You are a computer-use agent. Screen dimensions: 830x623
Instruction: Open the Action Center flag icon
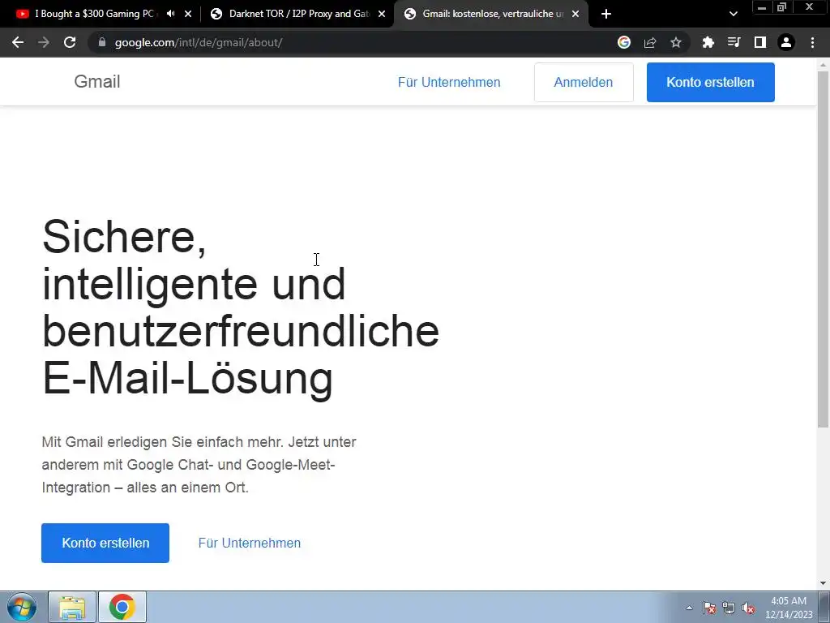click(x=709, y=608)
